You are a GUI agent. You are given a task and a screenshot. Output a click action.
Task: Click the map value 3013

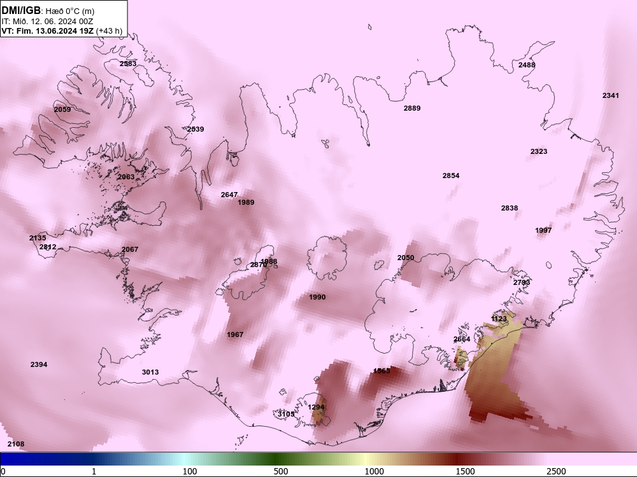click(x=150, y=372)
